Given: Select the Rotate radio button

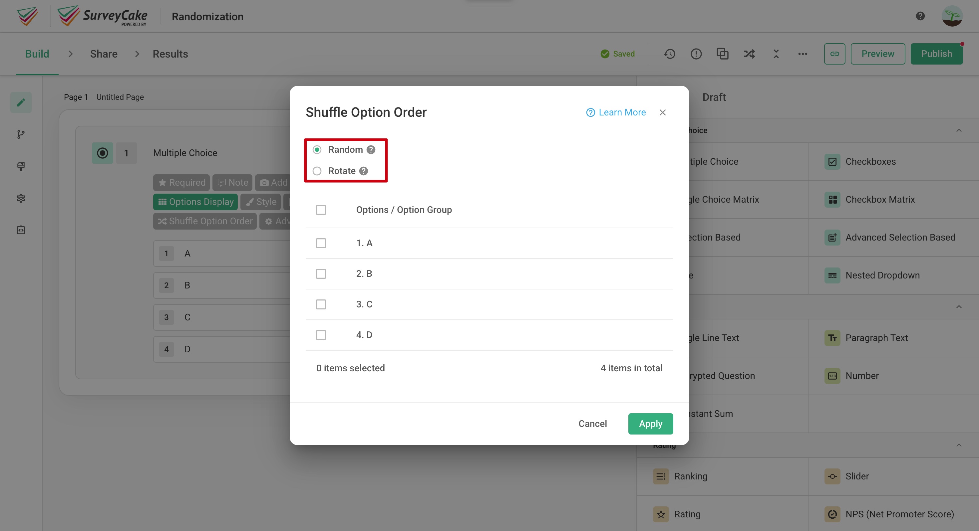Looking at the screenshot, I should click(x=317, y=171).
